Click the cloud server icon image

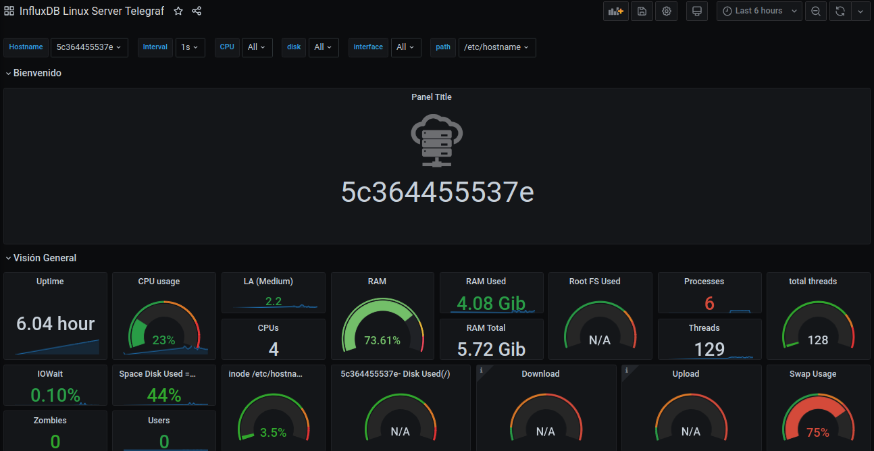point(437,140)
